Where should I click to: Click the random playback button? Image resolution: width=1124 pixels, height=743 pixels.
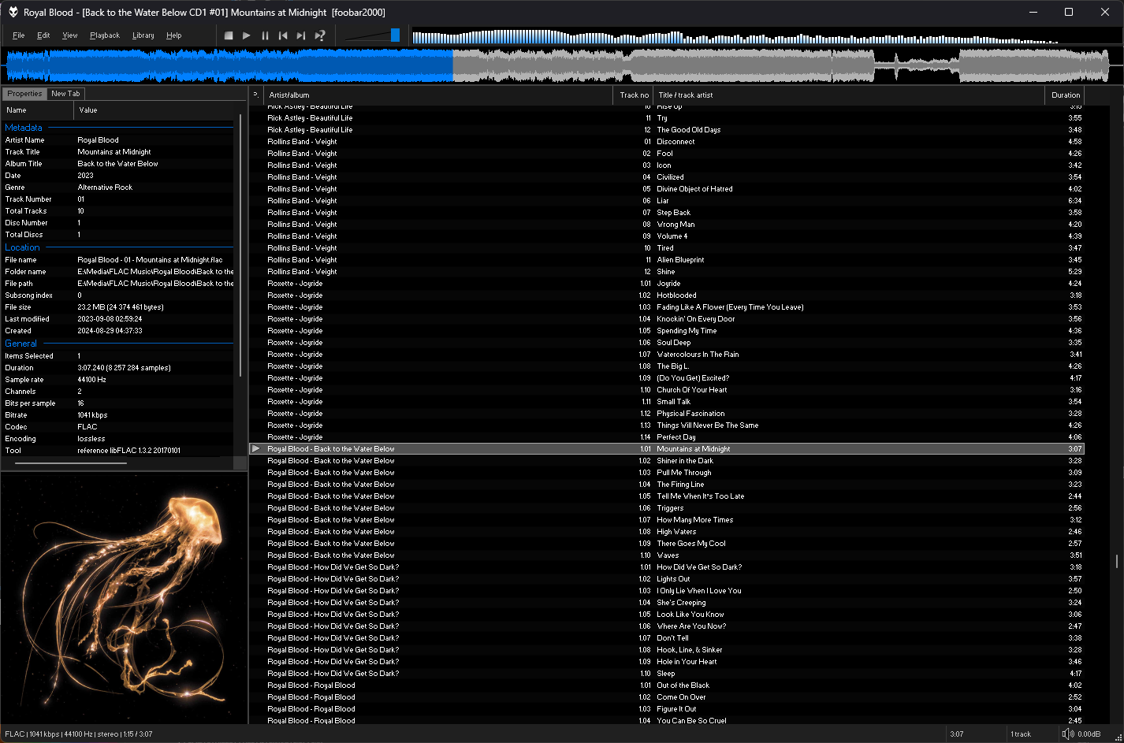tap(320, 35)
